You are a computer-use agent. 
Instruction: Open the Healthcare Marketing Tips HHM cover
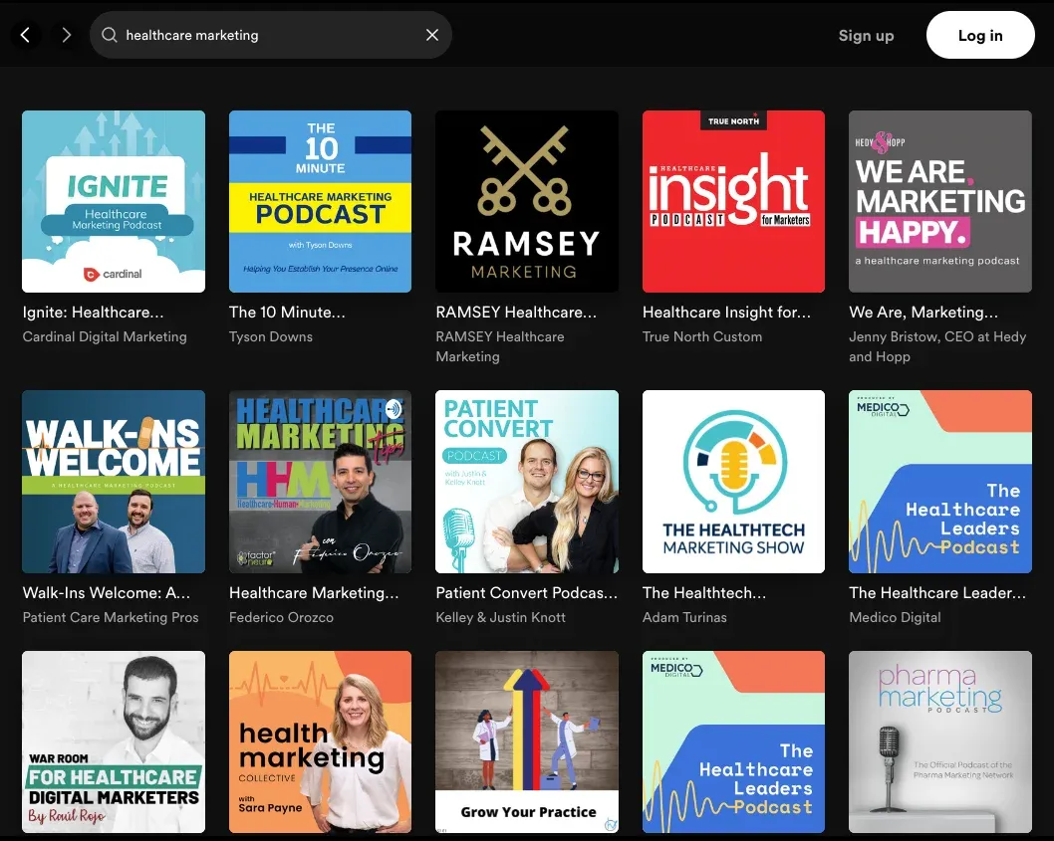(x=320, y=482)
